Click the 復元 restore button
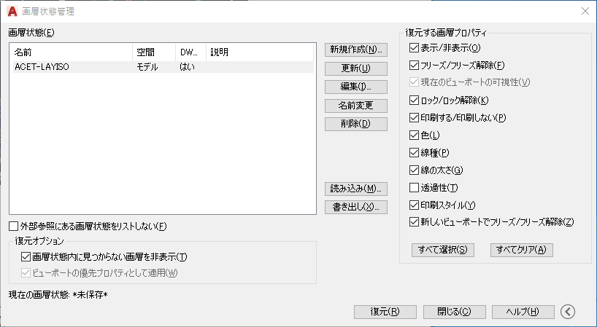 click(385, 312)
